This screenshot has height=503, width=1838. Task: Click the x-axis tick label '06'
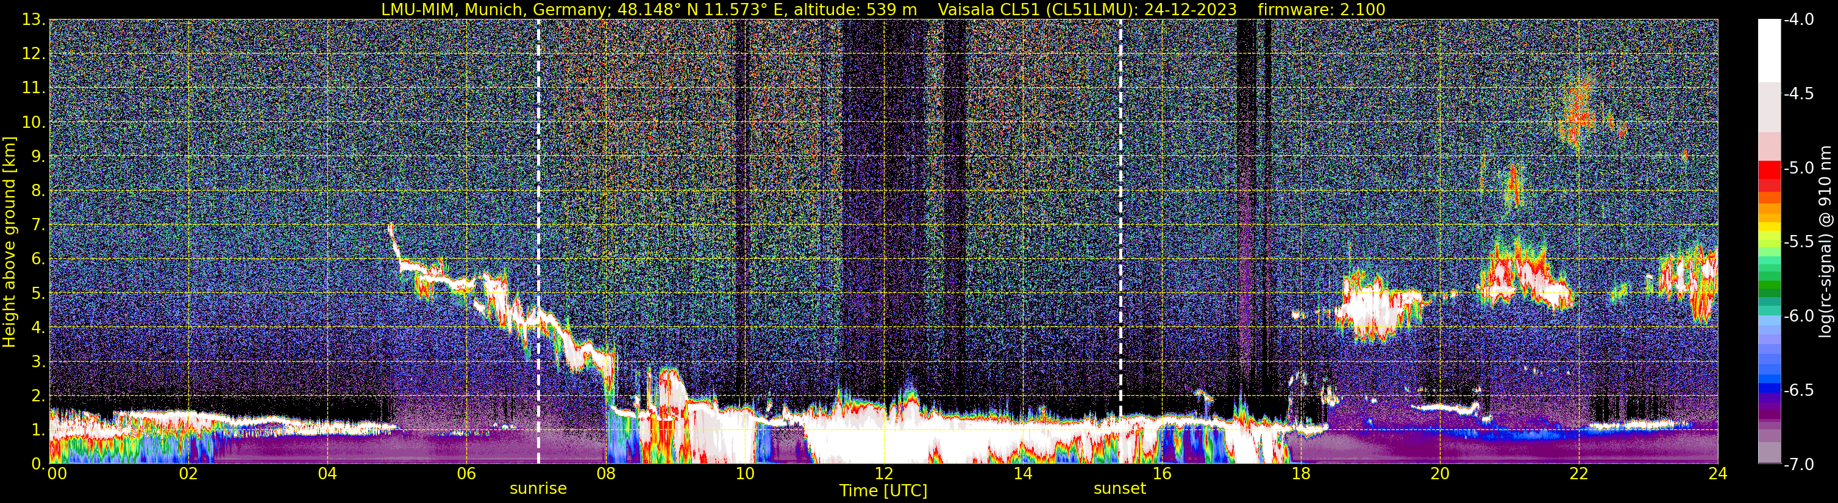[466, 474]
